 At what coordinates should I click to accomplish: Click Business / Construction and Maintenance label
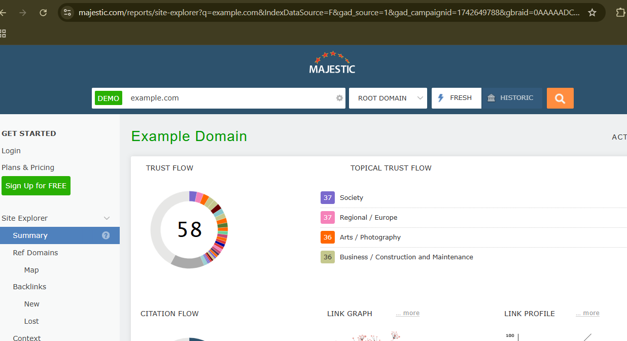coord(406,257)
